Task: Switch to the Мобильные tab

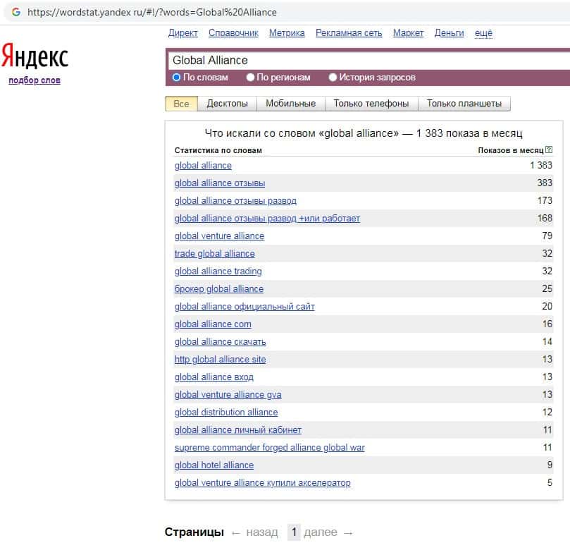Action: click(290, 104)
